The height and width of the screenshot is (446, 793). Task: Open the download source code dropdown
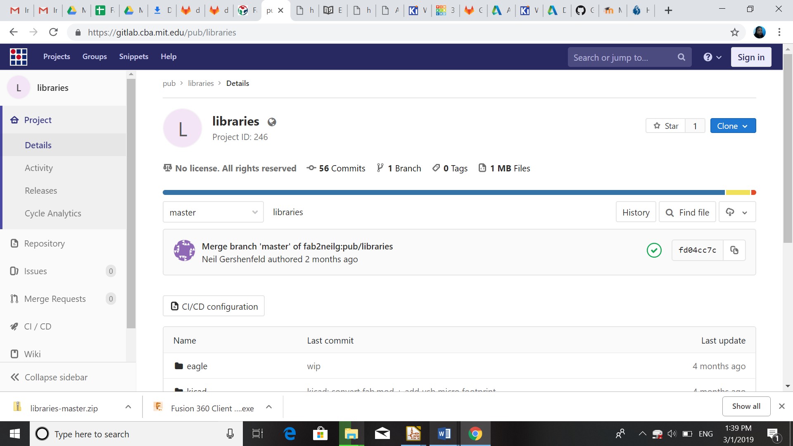point(737,212)
